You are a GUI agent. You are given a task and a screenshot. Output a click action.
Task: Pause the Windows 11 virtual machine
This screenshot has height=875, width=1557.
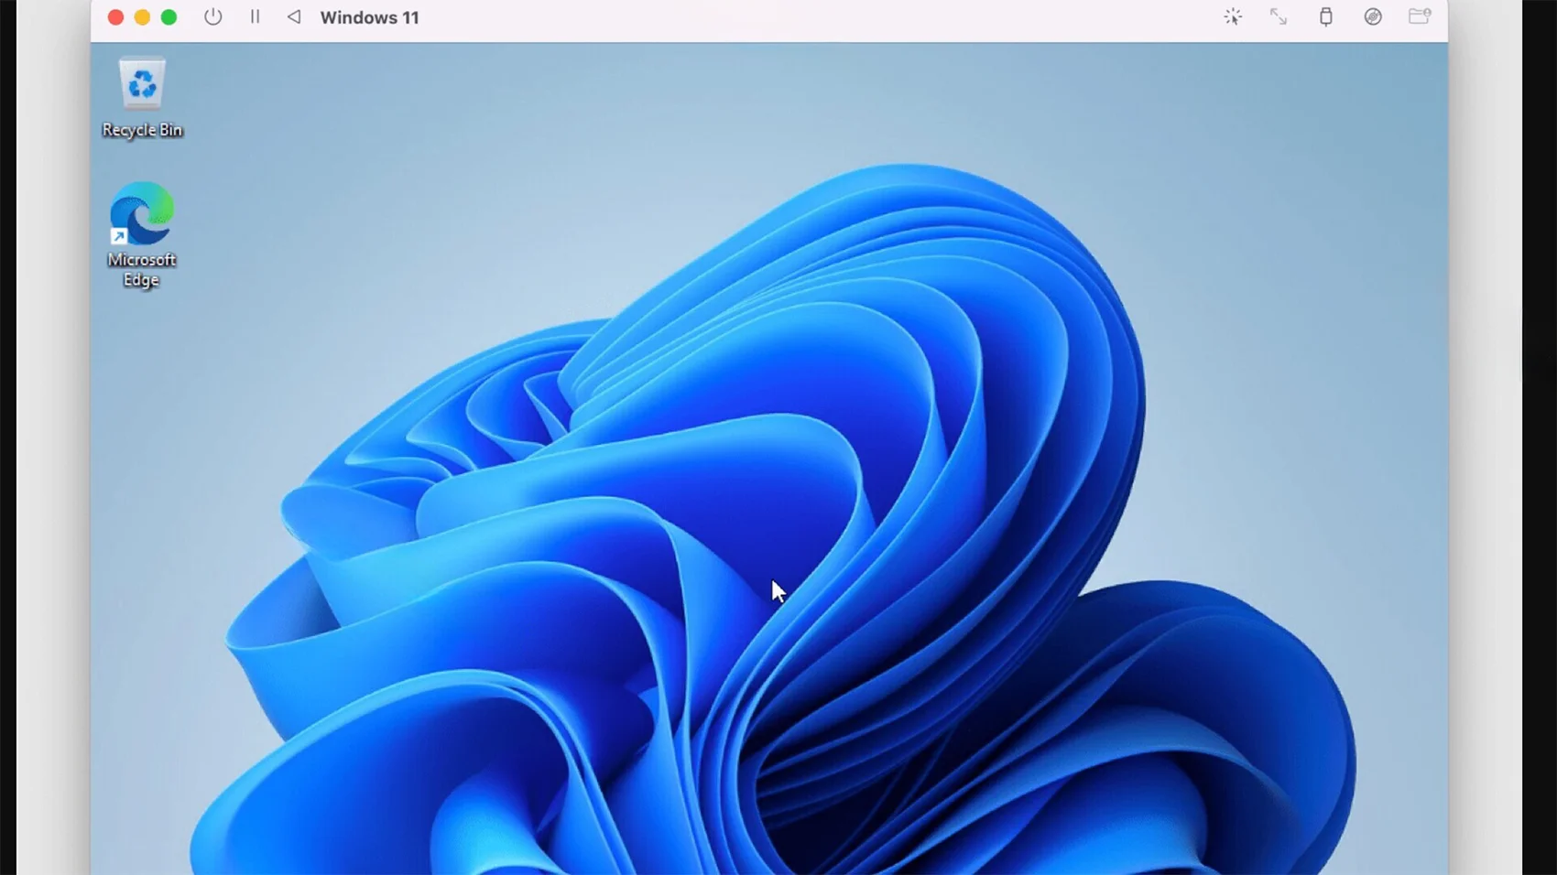[255, 17]
